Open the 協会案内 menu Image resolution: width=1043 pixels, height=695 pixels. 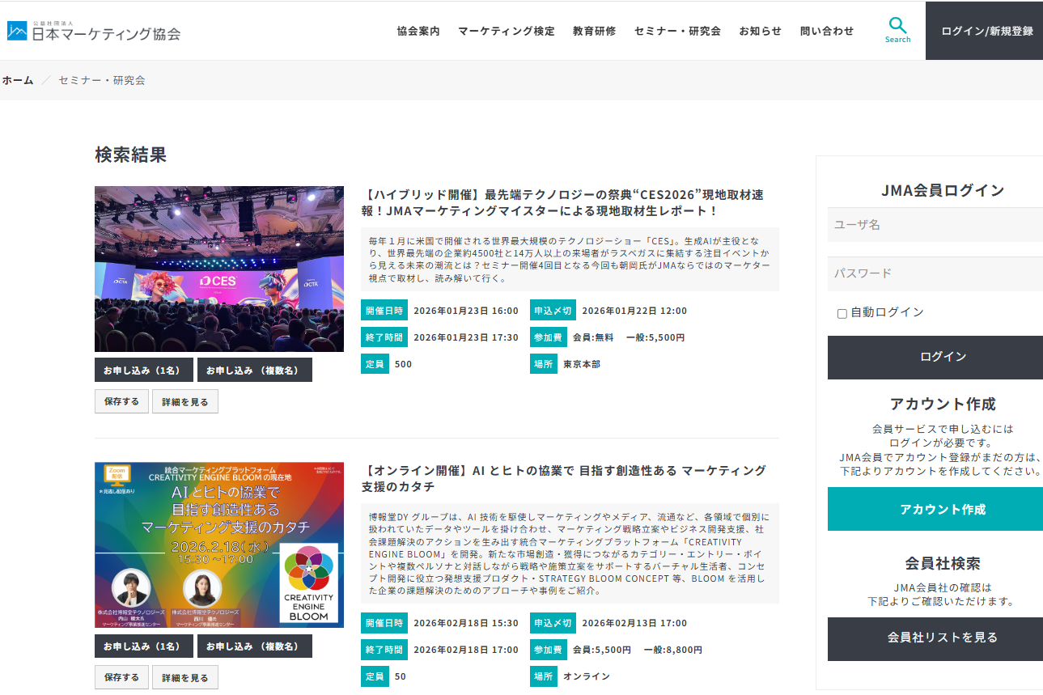418,31
